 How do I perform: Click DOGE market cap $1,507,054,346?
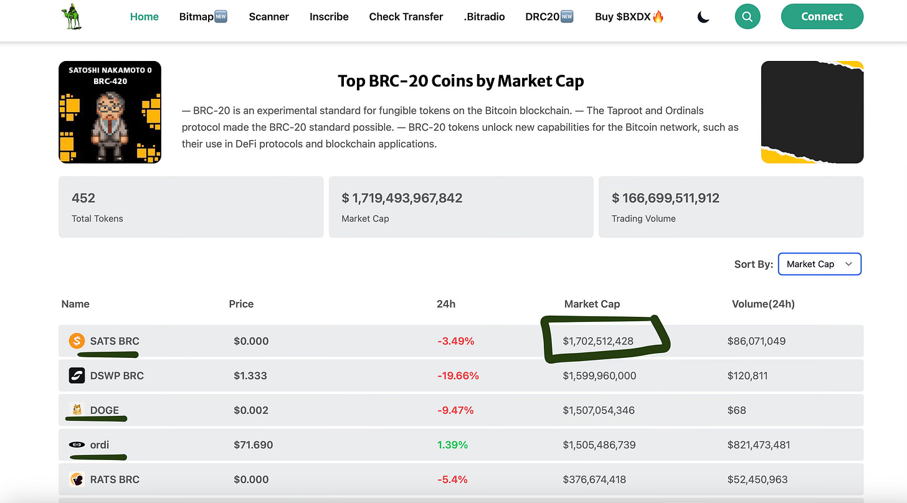click(599, 410)
